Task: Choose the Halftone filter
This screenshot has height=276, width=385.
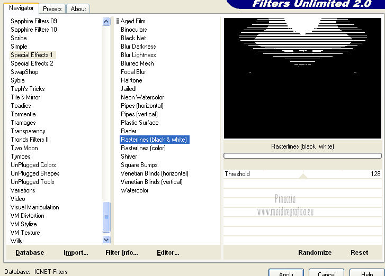Action: [x=131, y=80]
